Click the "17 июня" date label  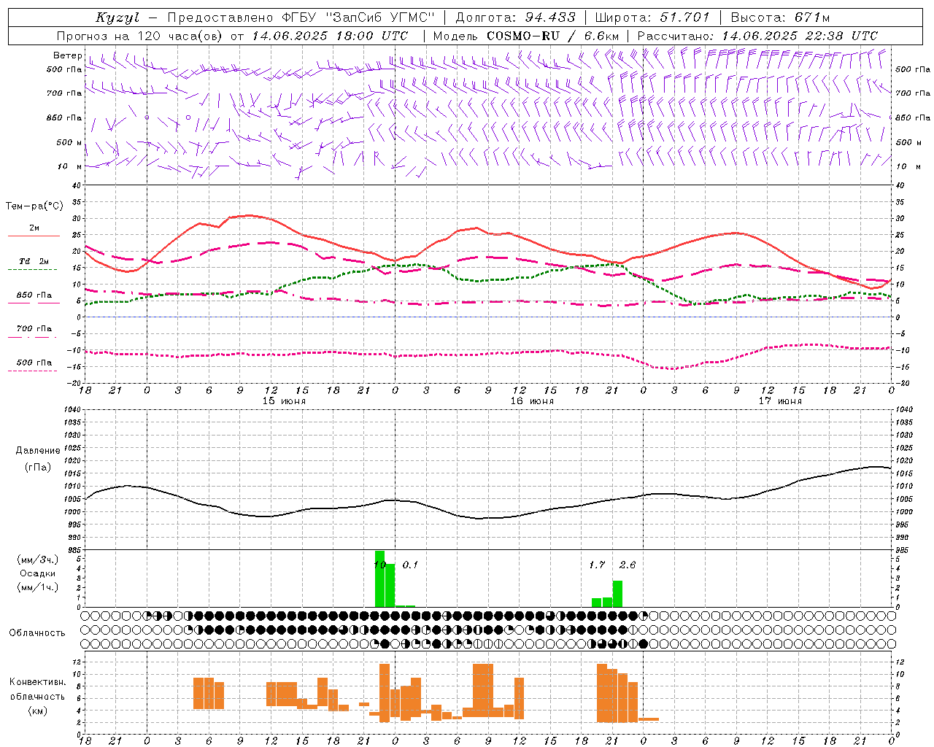pyautogui.click(x=780, y=401)
